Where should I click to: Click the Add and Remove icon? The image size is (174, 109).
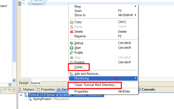point(71,74)
